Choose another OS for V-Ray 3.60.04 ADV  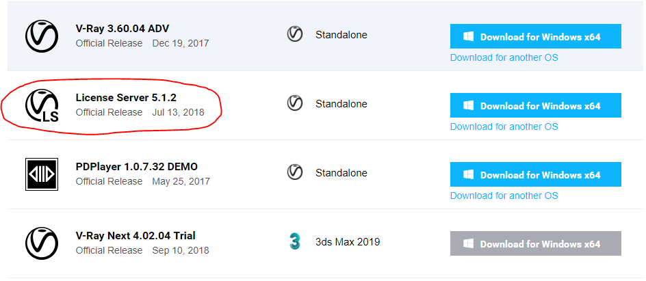(504, 57)
